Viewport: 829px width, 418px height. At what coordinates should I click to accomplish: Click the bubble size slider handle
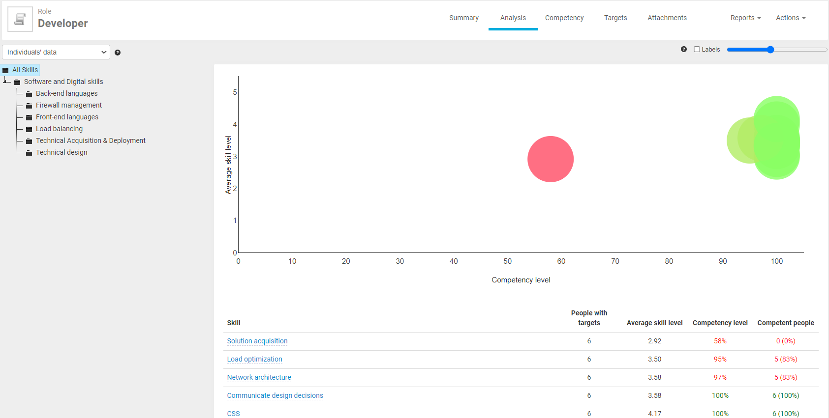[x=770, y=50]
